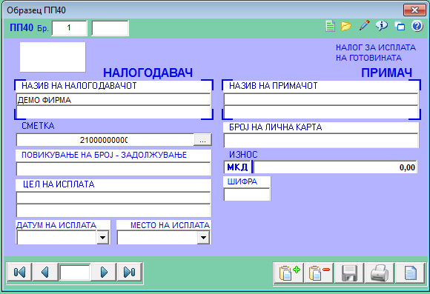Expand the МЕСТО НА ИСПЛАТА dropdown
This screenshot has height=294, width=430.
point(203,238)
